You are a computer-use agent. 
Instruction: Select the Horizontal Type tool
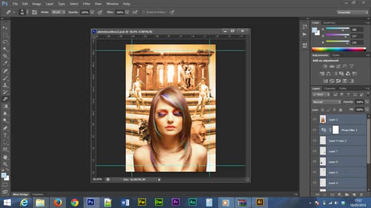pyautogui.click(x=6, y=135)
